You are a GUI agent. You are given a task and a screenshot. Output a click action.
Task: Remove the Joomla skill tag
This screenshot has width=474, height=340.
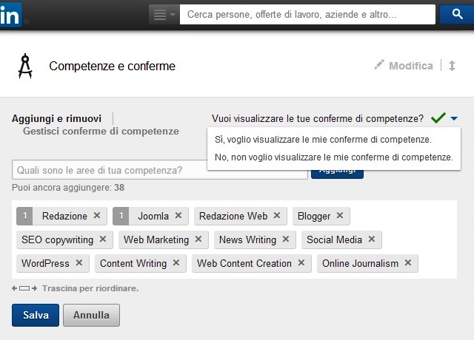tap(178, 215)
